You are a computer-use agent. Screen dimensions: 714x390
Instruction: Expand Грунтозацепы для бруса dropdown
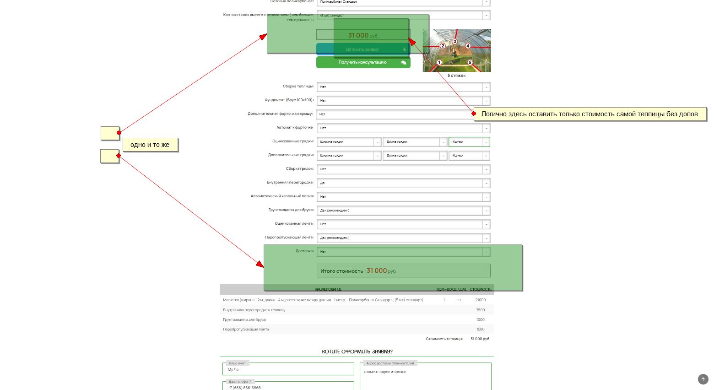click(403, 211)
